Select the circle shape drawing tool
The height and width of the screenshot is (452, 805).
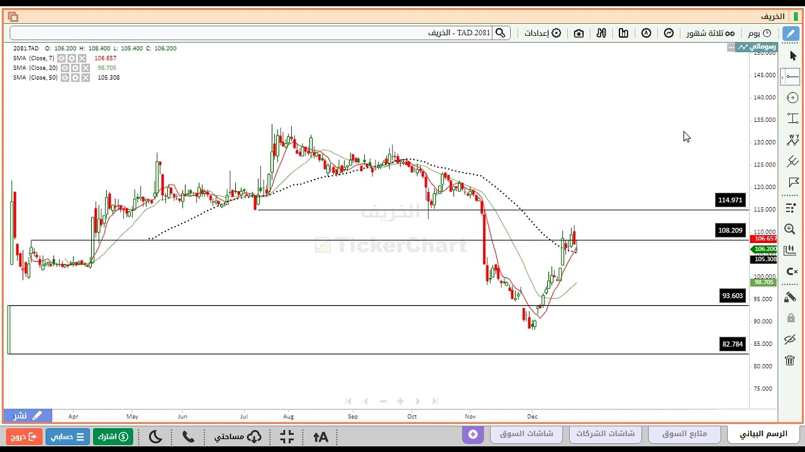point(792,98)
